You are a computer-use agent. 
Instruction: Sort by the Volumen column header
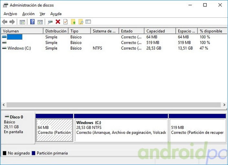22,31
